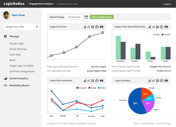The height and width of the screenshot is (127, 176).
Task: Print the Login Overview chart
Action: (102, 27)
